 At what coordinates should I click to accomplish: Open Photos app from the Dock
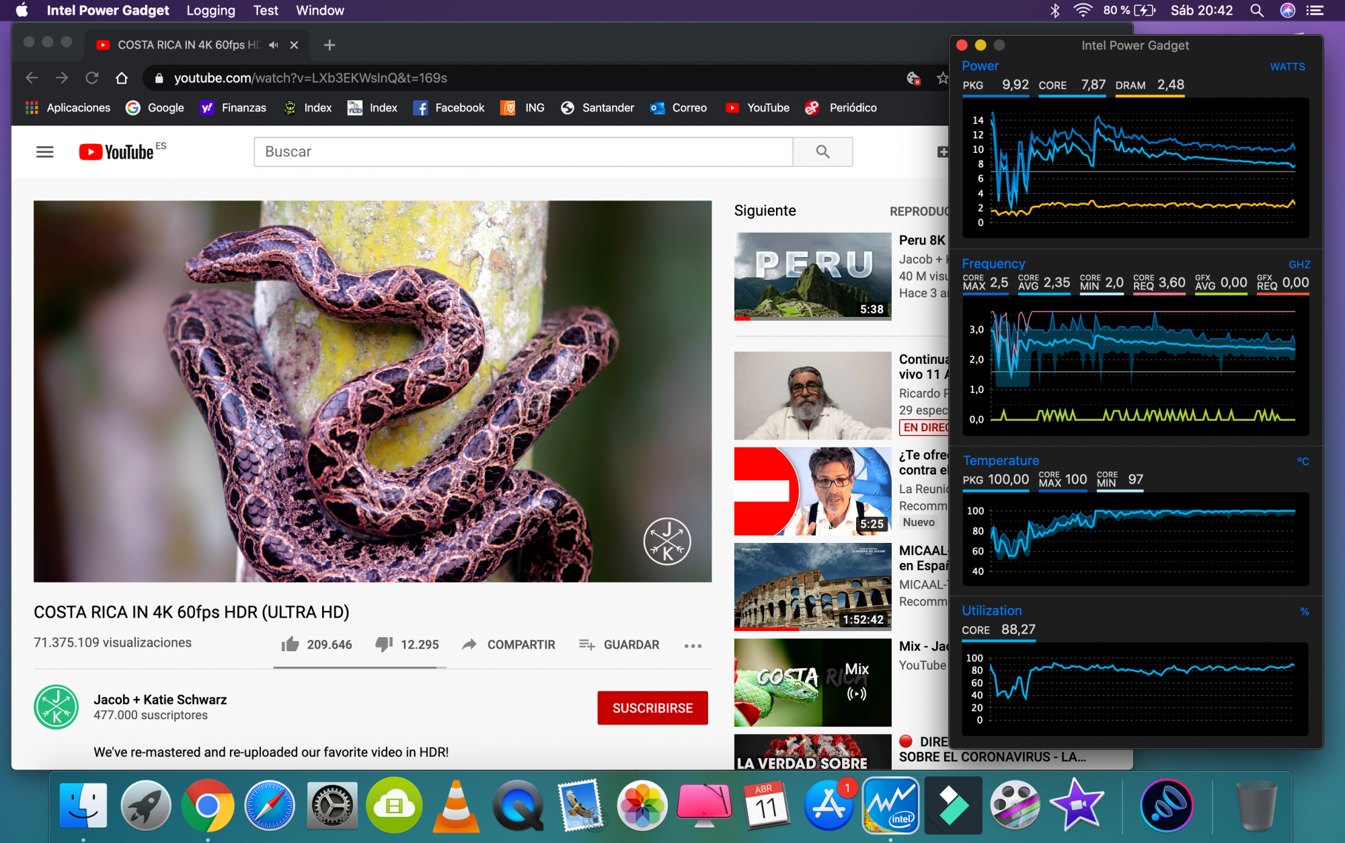[642, 805]
